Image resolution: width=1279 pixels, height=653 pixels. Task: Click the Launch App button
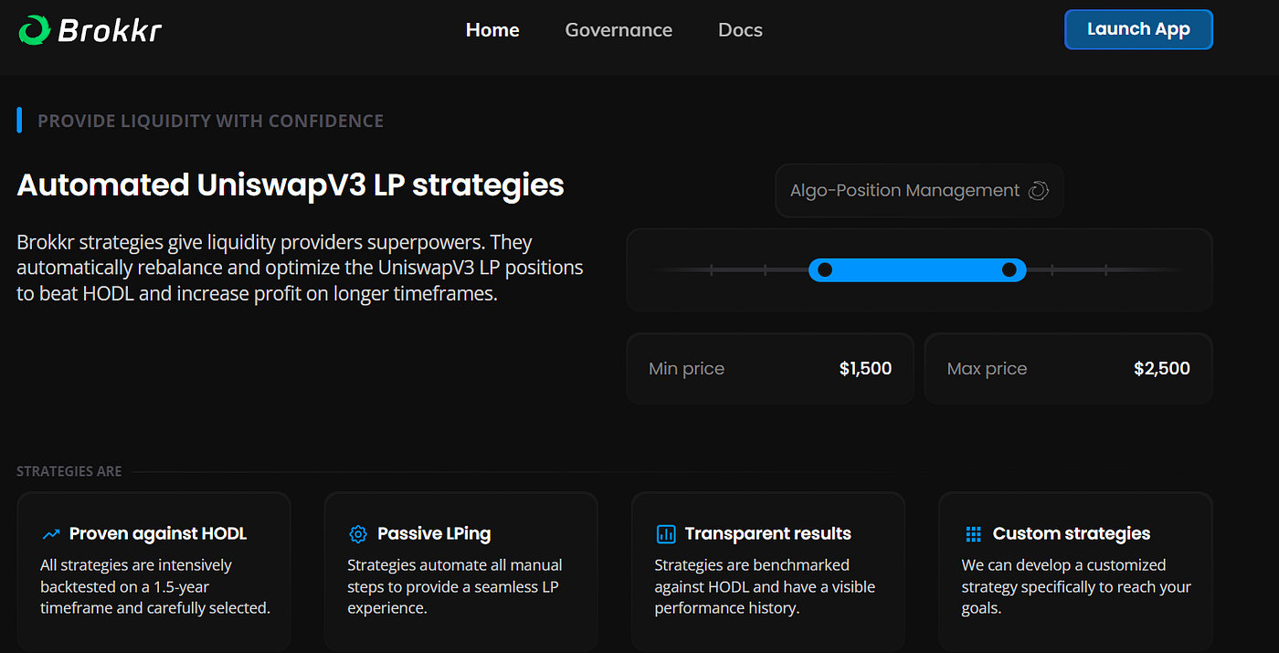click(x=1138, y=29)
